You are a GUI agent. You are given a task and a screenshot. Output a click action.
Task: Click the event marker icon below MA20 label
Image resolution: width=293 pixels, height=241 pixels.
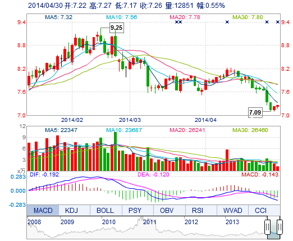pos(178,22)
